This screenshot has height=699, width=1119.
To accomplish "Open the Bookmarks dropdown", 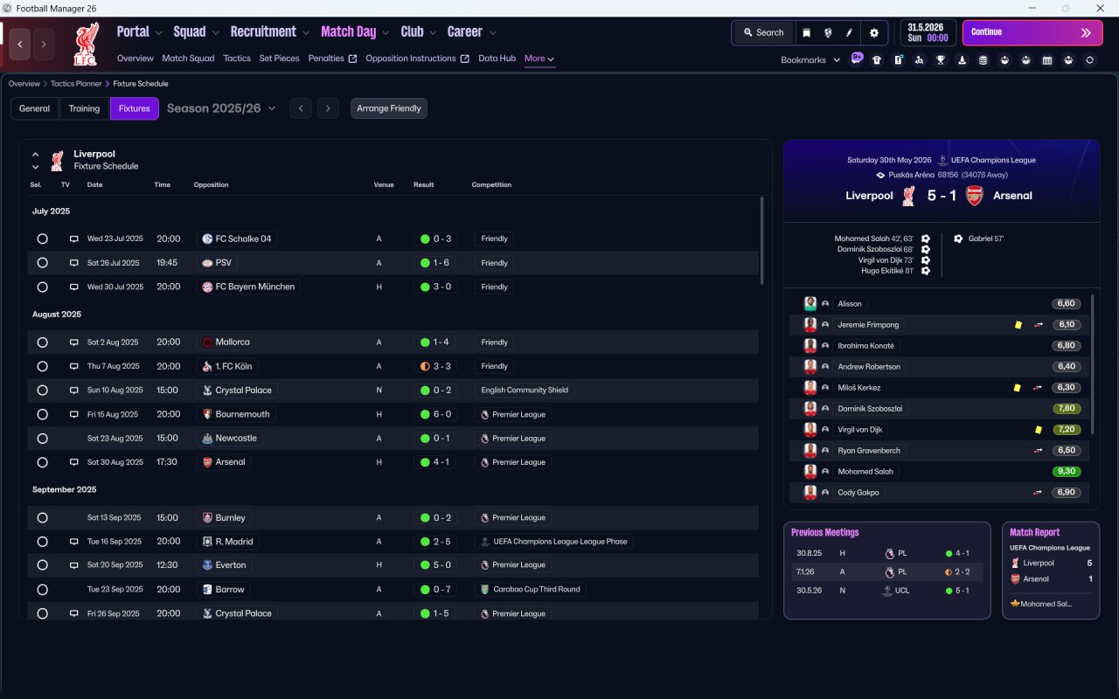I will click(x=810, y=60).
